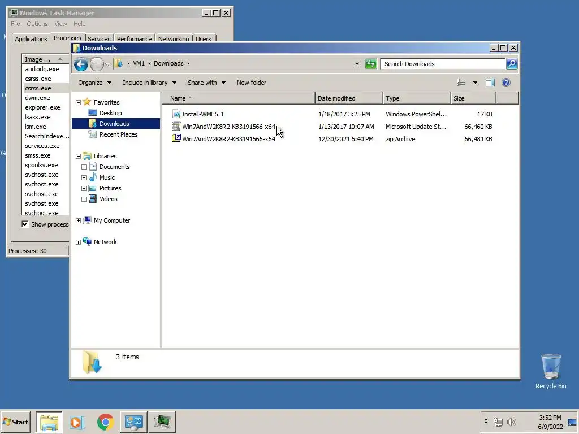The image size is (579, 434).
Task: Click the taskbar clock showing 3:52 PM
Action: [550, 422]
